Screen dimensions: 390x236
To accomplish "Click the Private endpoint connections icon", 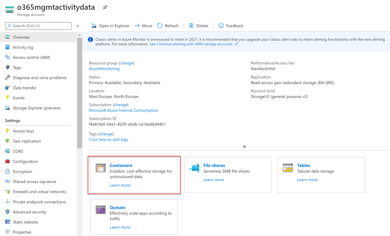I will pos(7,202).
